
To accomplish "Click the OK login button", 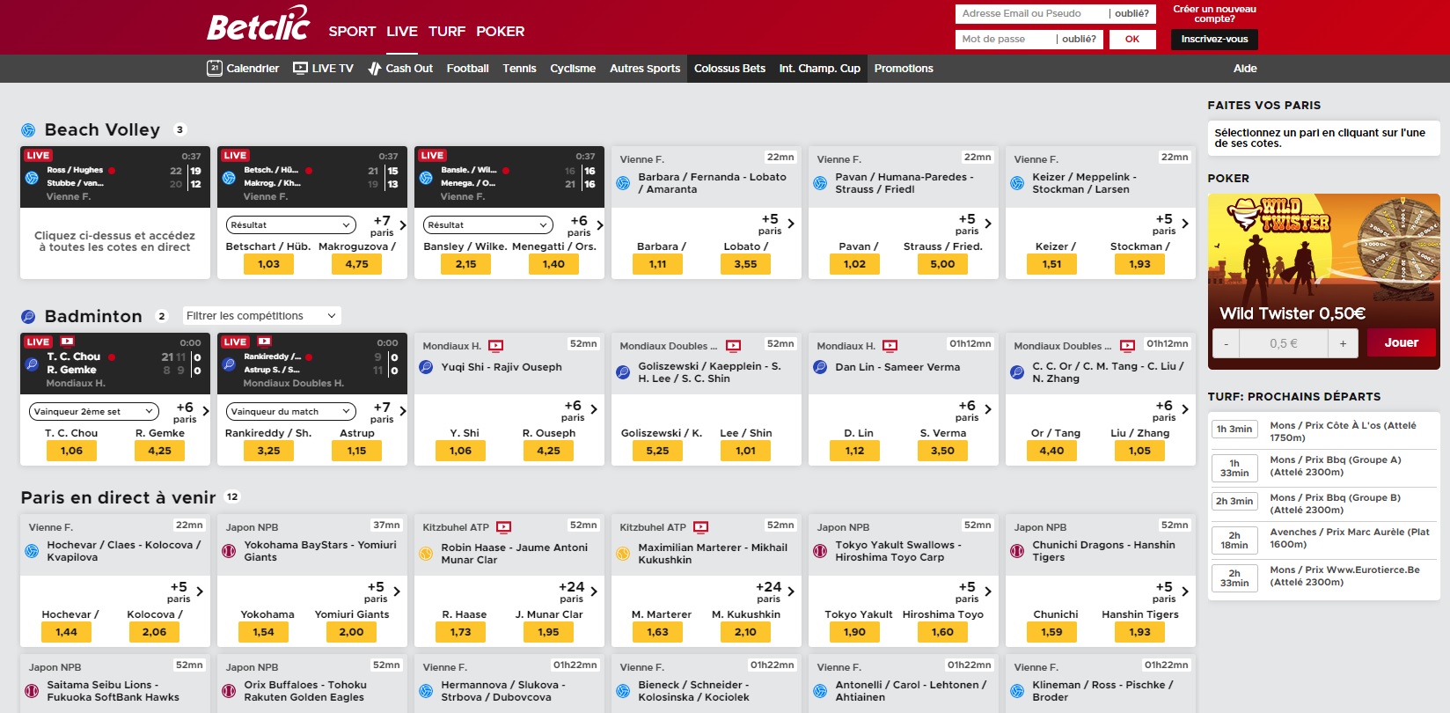I will click(1132, 39).
